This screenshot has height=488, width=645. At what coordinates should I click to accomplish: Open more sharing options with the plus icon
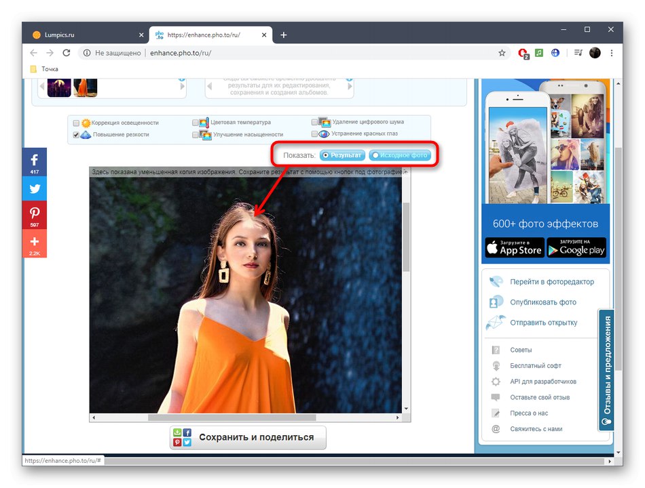(35, 243)
